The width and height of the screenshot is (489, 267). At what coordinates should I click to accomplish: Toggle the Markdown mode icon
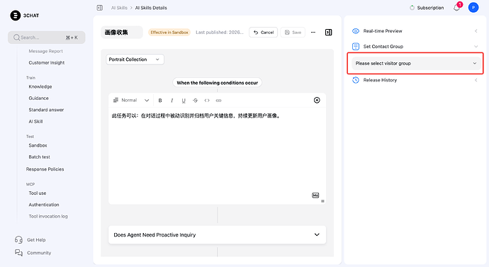tap(315, 195)
